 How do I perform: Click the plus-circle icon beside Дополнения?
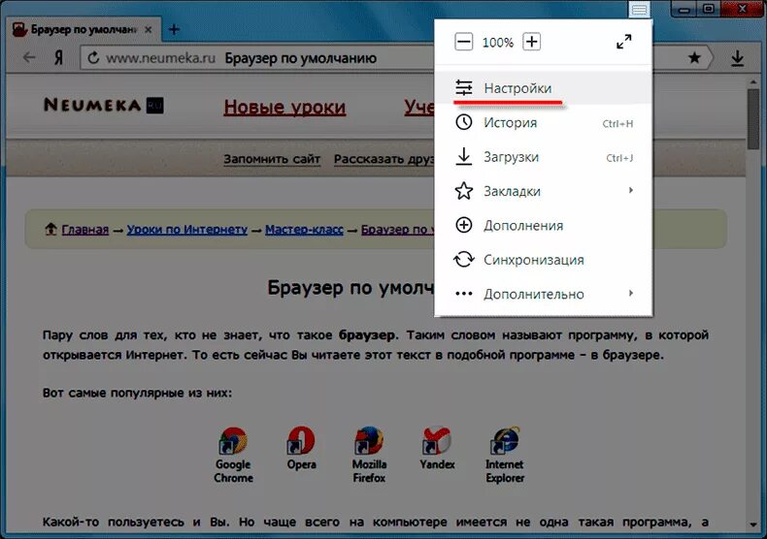pyautogui.click(x=464, y=225)
